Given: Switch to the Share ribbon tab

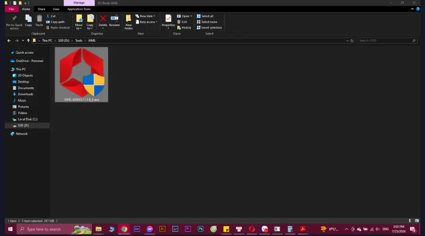Looking at the screenshot, I should 42,9.
